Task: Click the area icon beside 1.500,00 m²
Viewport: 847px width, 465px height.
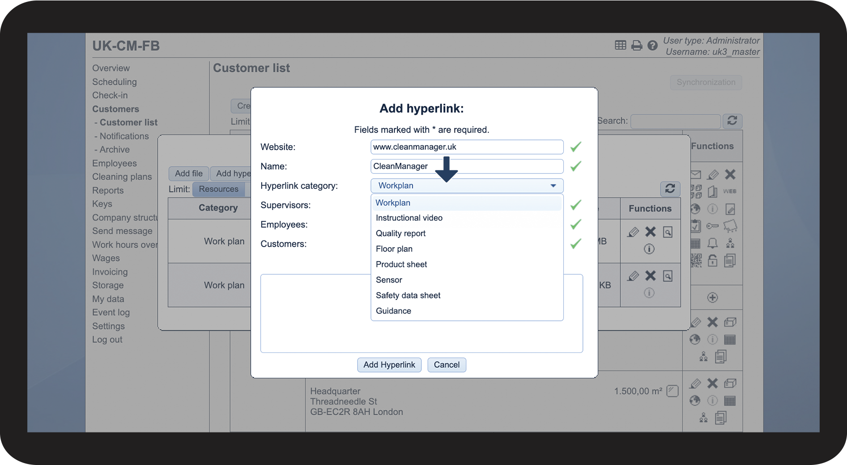Action: (673, 391)
